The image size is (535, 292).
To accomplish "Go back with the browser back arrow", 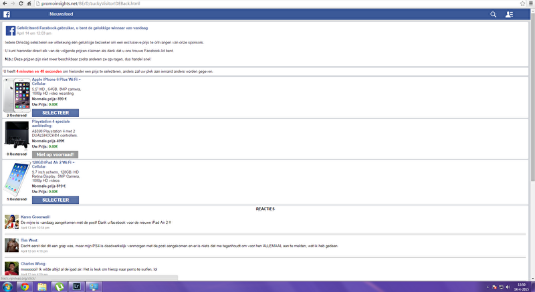I will (5, 3).
